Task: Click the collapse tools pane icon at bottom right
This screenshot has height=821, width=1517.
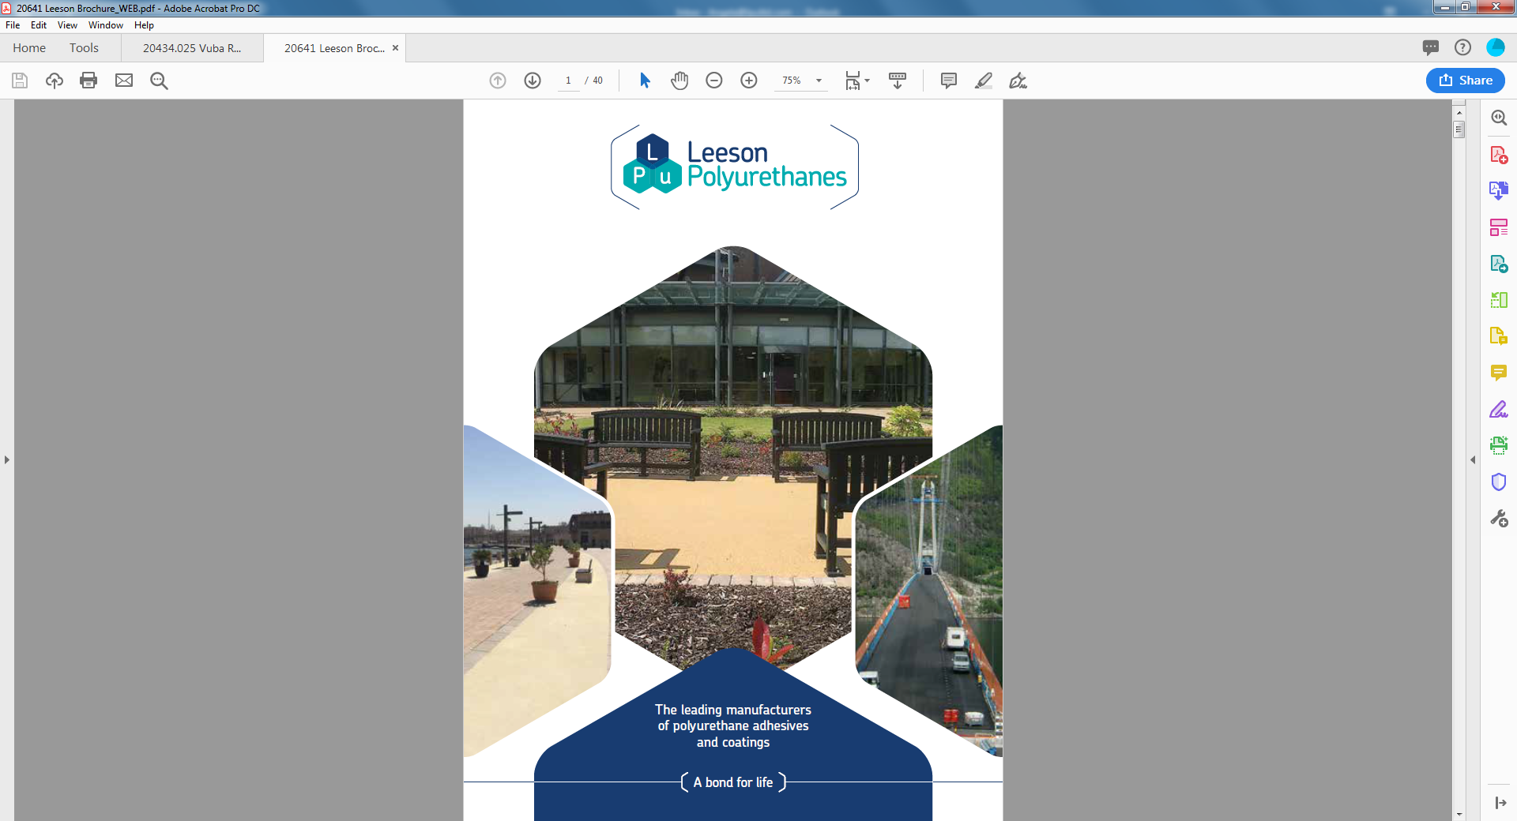Action: click(x=1500, y=803)
